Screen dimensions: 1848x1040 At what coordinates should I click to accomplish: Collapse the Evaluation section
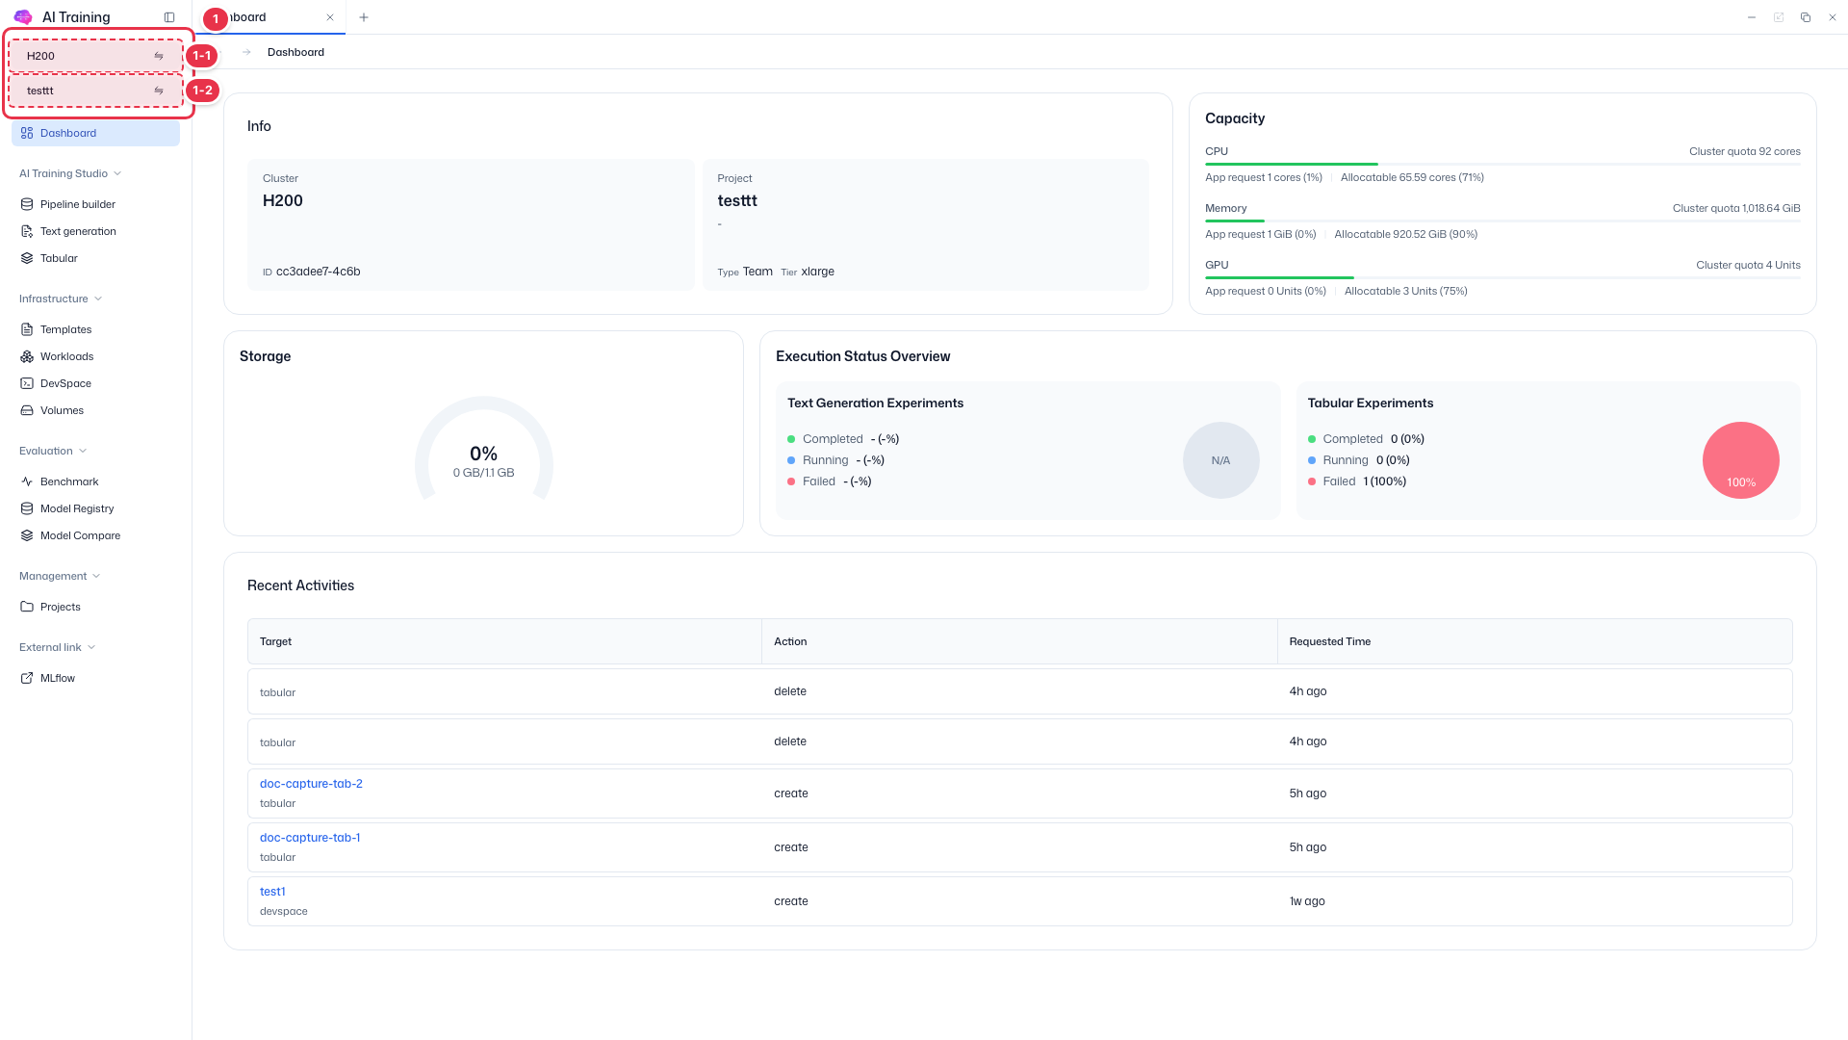(53, 451)
